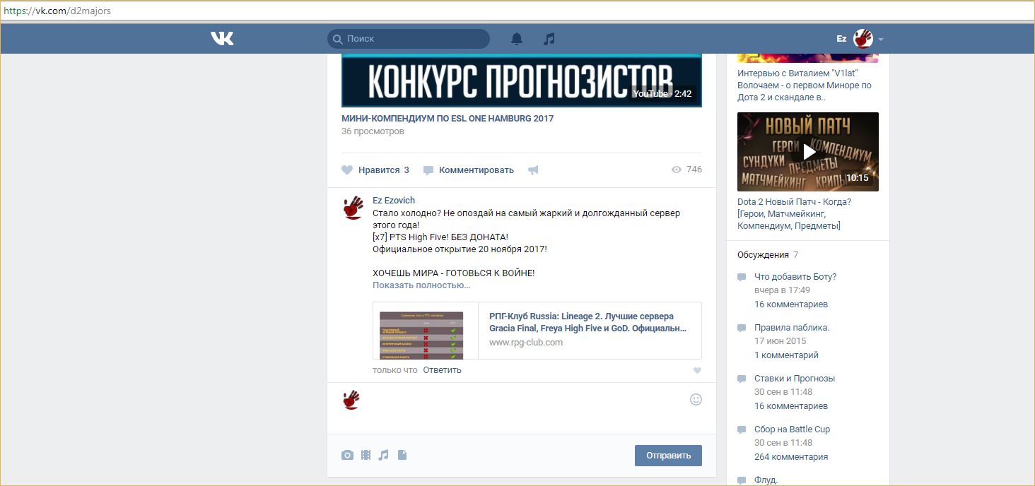
Task: Click the только что timestamp
Action: (x=395, y=370)
